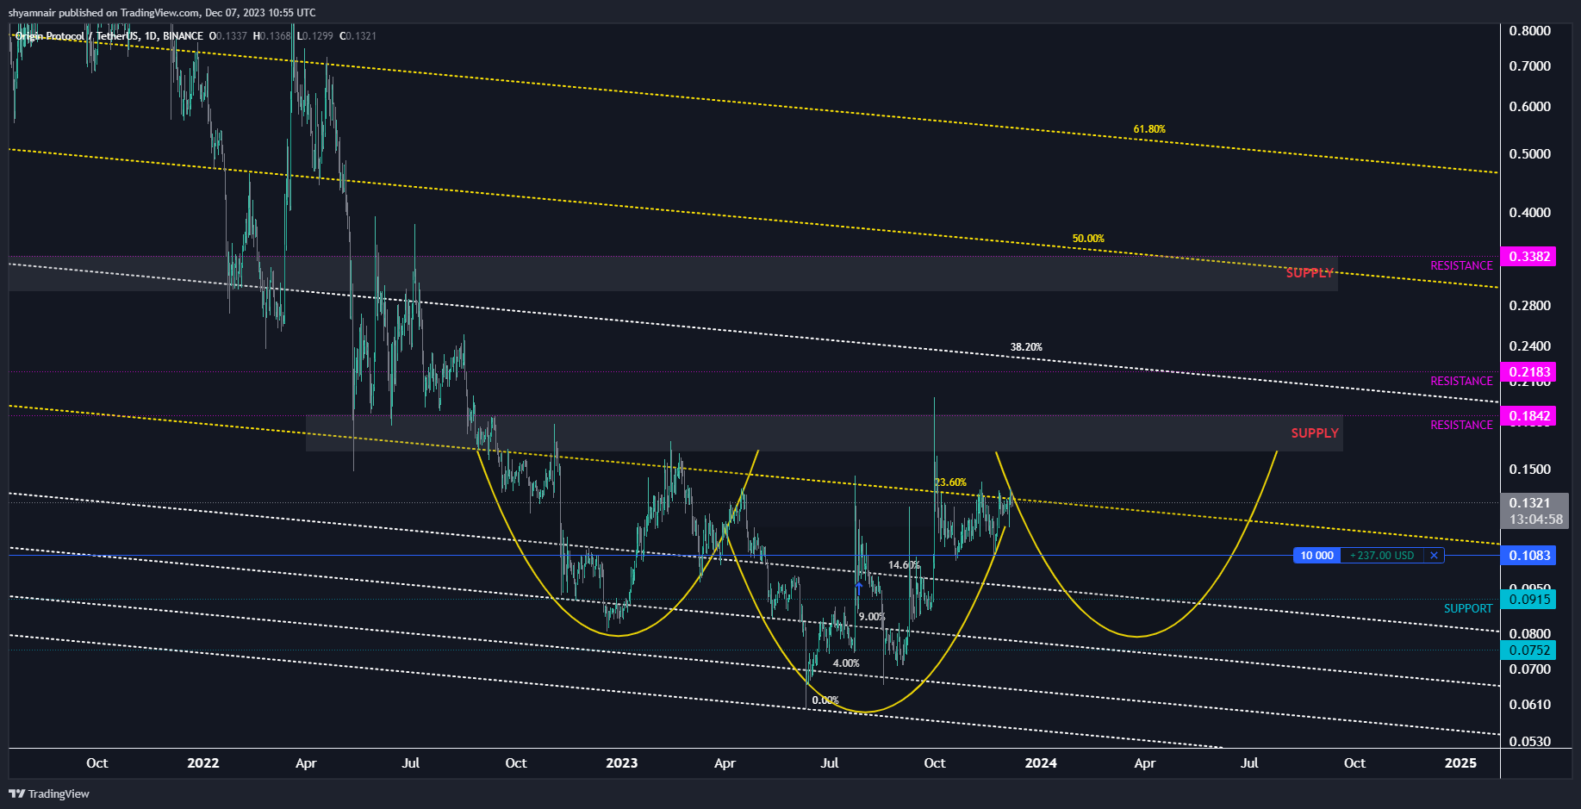Click 0.0530 on the price axis
The height and width of the screenshot is (809, 1581).
point(1530,742)
